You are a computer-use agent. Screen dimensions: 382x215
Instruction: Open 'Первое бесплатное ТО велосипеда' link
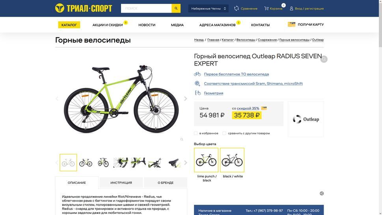pos(236,74)
